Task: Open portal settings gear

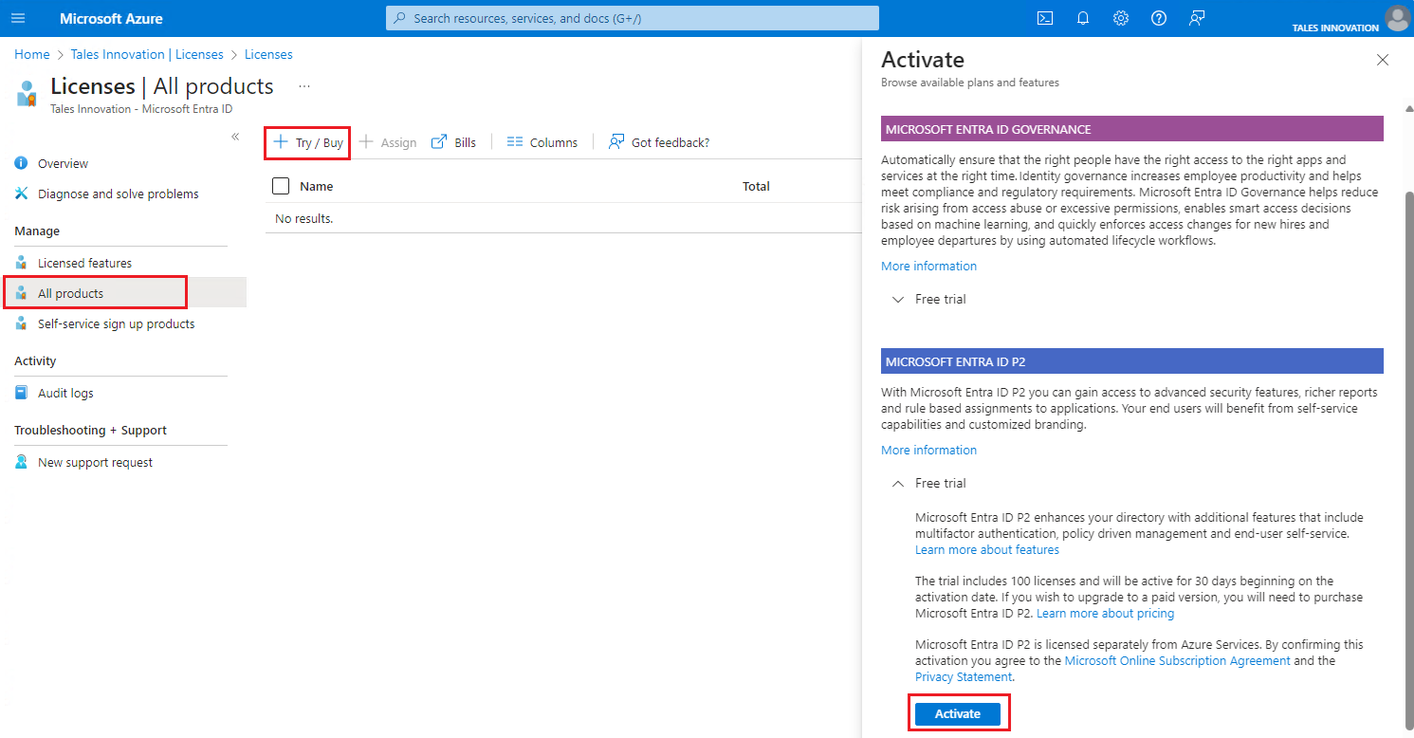Action: pyautogui.click(x=1121, y=18)
